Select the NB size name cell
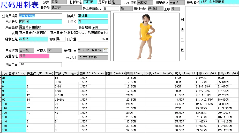The width and height of the screenshot is (239, 133). (14, 78)
